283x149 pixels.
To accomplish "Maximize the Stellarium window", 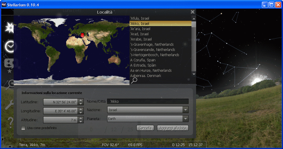I will pyautogui.click(x=271, y=5).
